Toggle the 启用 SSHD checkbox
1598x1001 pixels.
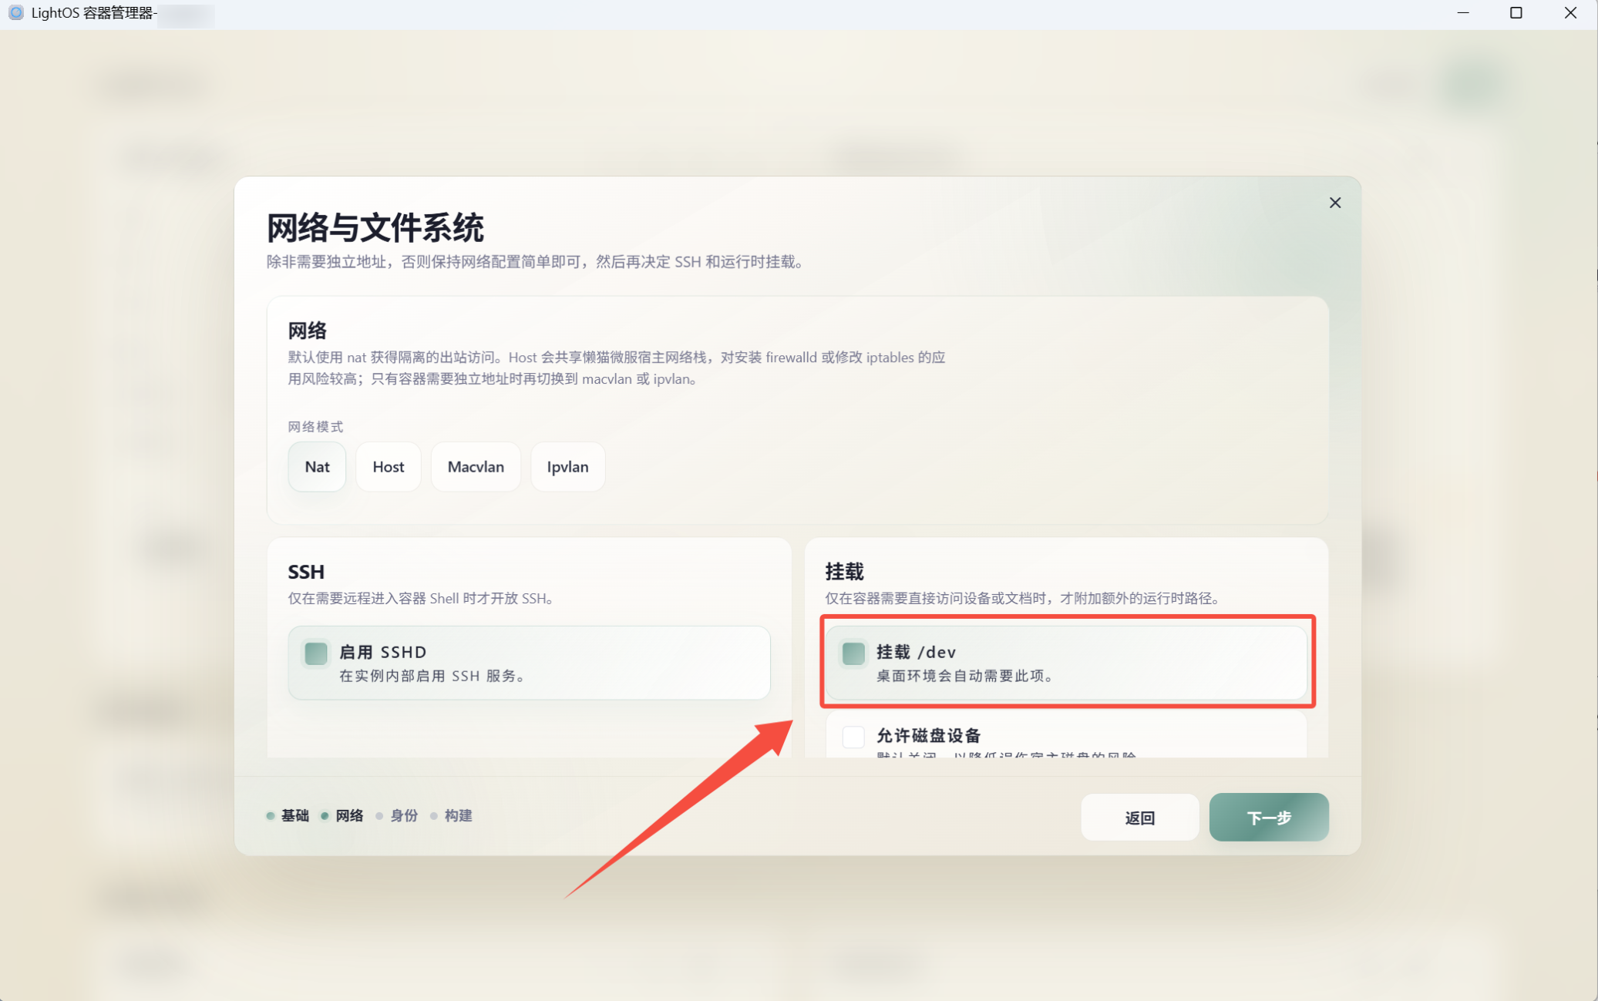pyautogui.click(x=316, y=653)
